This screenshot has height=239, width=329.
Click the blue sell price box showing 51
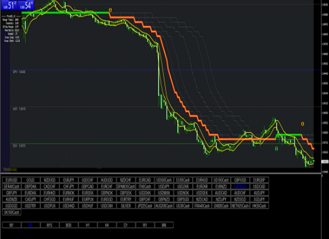point(9,5)
